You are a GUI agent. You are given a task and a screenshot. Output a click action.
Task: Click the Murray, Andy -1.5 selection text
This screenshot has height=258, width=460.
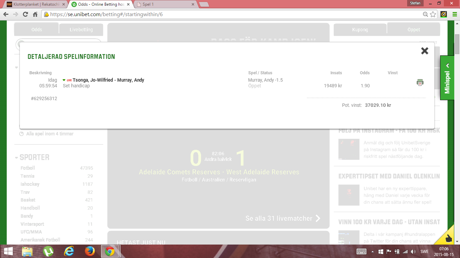pyautogui.click(x=265, y=80)
